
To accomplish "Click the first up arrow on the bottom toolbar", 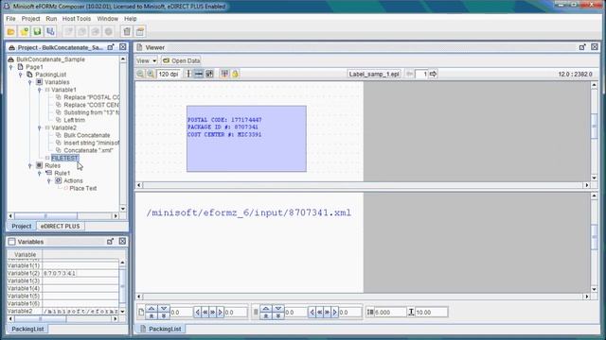I will coord(151,309).
